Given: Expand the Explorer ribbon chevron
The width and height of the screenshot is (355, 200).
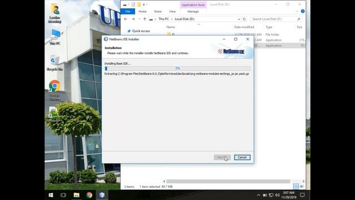Looking at the screenshot, I should click(x=297, y=11).
